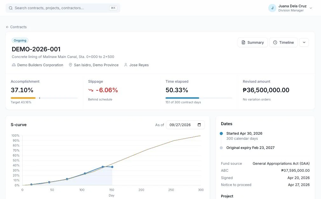Viewport: 321px width, 199px height.
Task: Click the Demo Builders Corporation contractor name
Action: (x=40, y=65)
